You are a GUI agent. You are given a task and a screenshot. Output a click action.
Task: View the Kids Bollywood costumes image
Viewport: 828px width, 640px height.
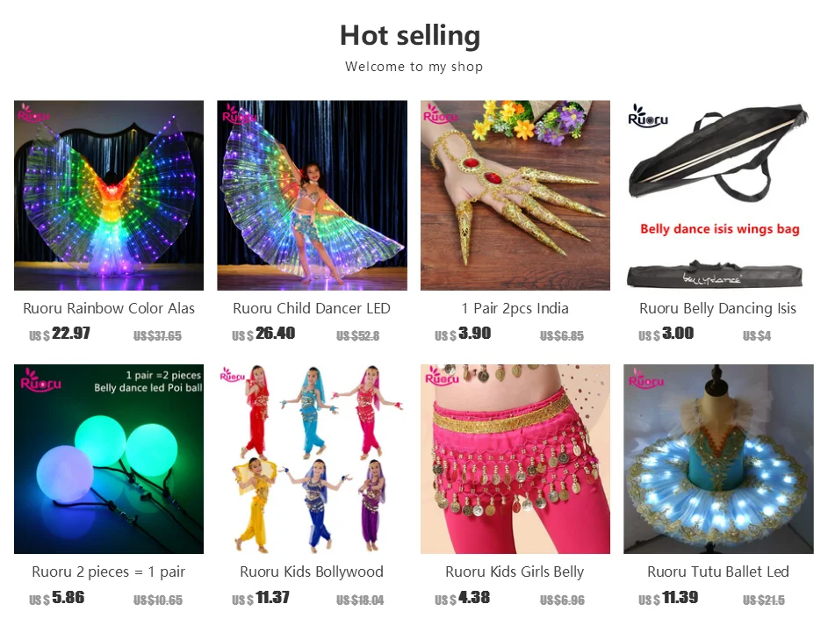click(x=312, y=459)
